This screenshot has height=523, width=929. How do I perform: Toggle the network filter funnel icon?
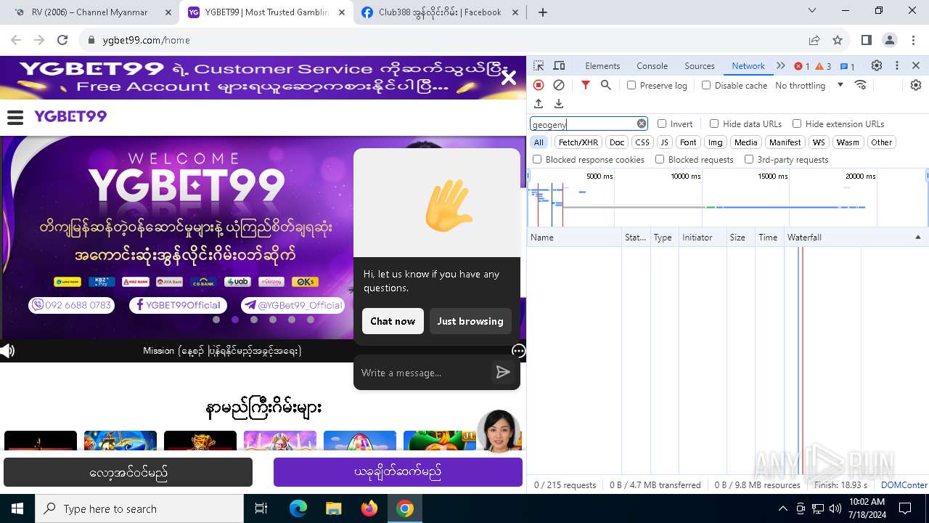[586, 85]
